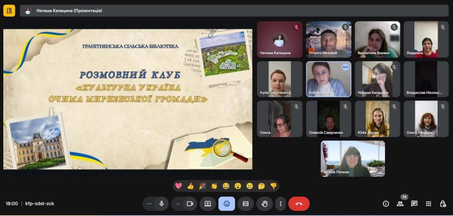
Task: Select Владислав Нікольс... dark tile
Action: click(426, 79)
